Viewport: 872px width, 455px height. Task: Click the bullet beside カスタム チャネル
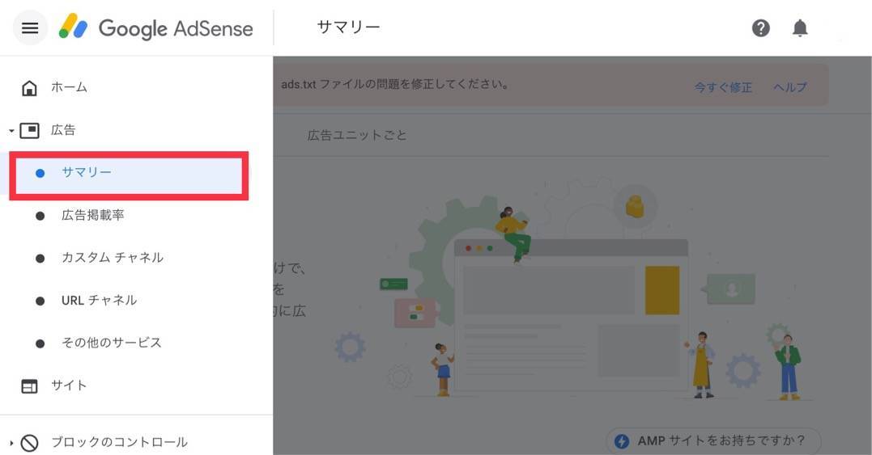[x=40, y=259]
